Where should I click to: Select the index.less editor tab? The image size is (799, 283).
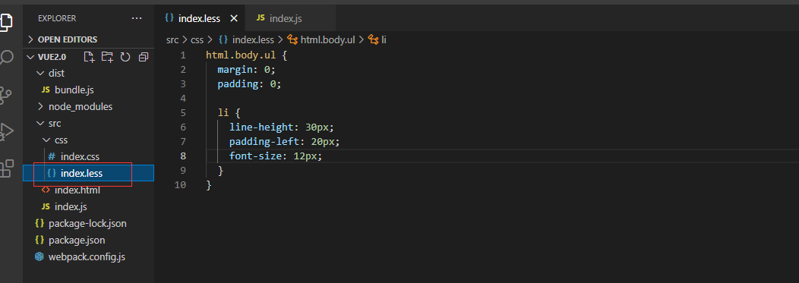click(x=199, y=19)
